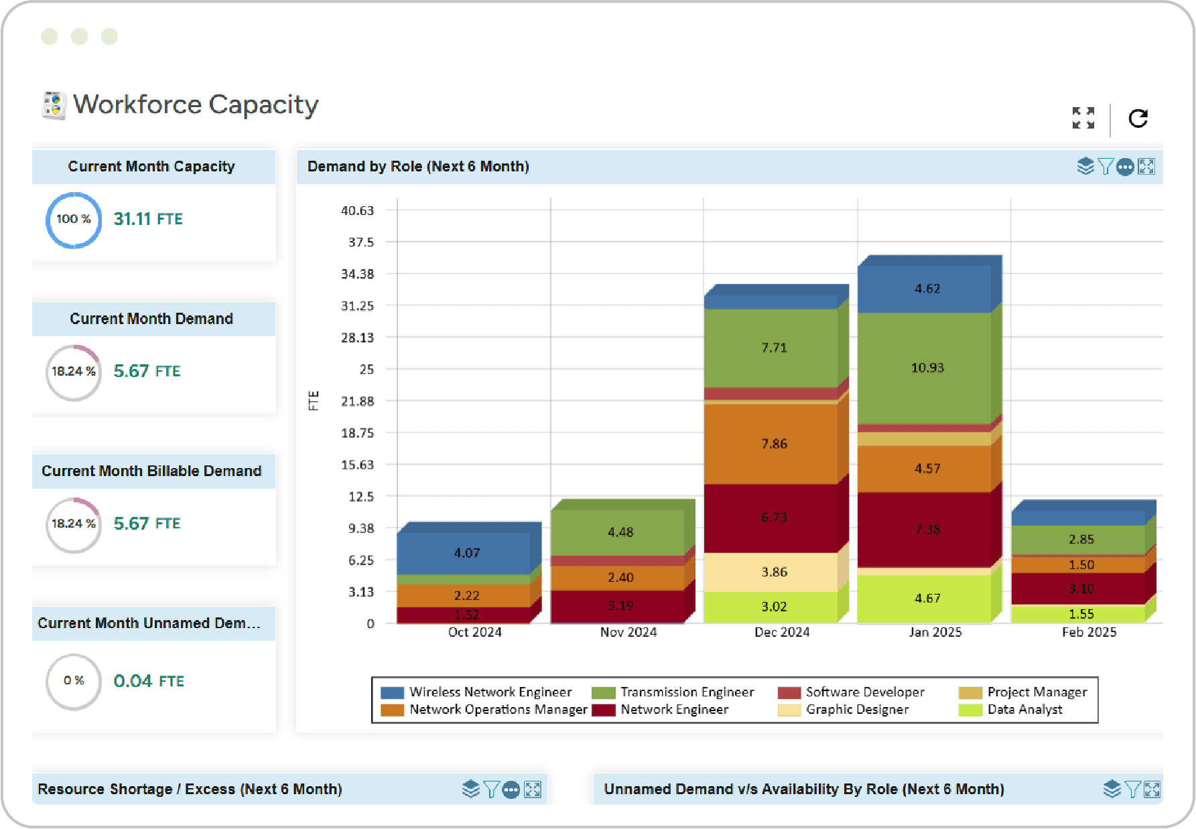Click Nov 2024 green segment labeled 4.48
Screen dimensions: 1196x829
(x=618, y=532)
